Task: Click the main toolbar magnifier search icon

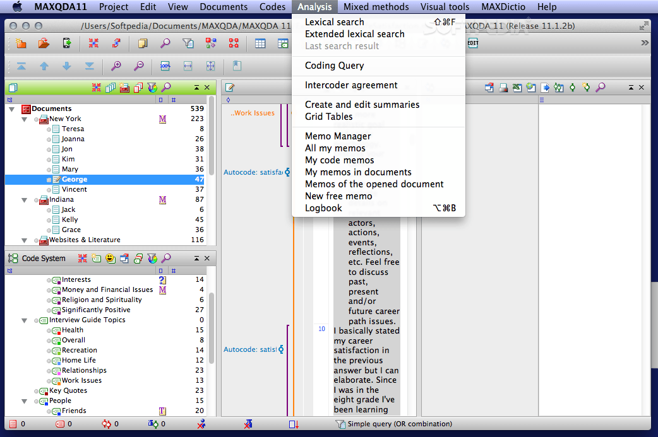Action: [x=165, y=43]
